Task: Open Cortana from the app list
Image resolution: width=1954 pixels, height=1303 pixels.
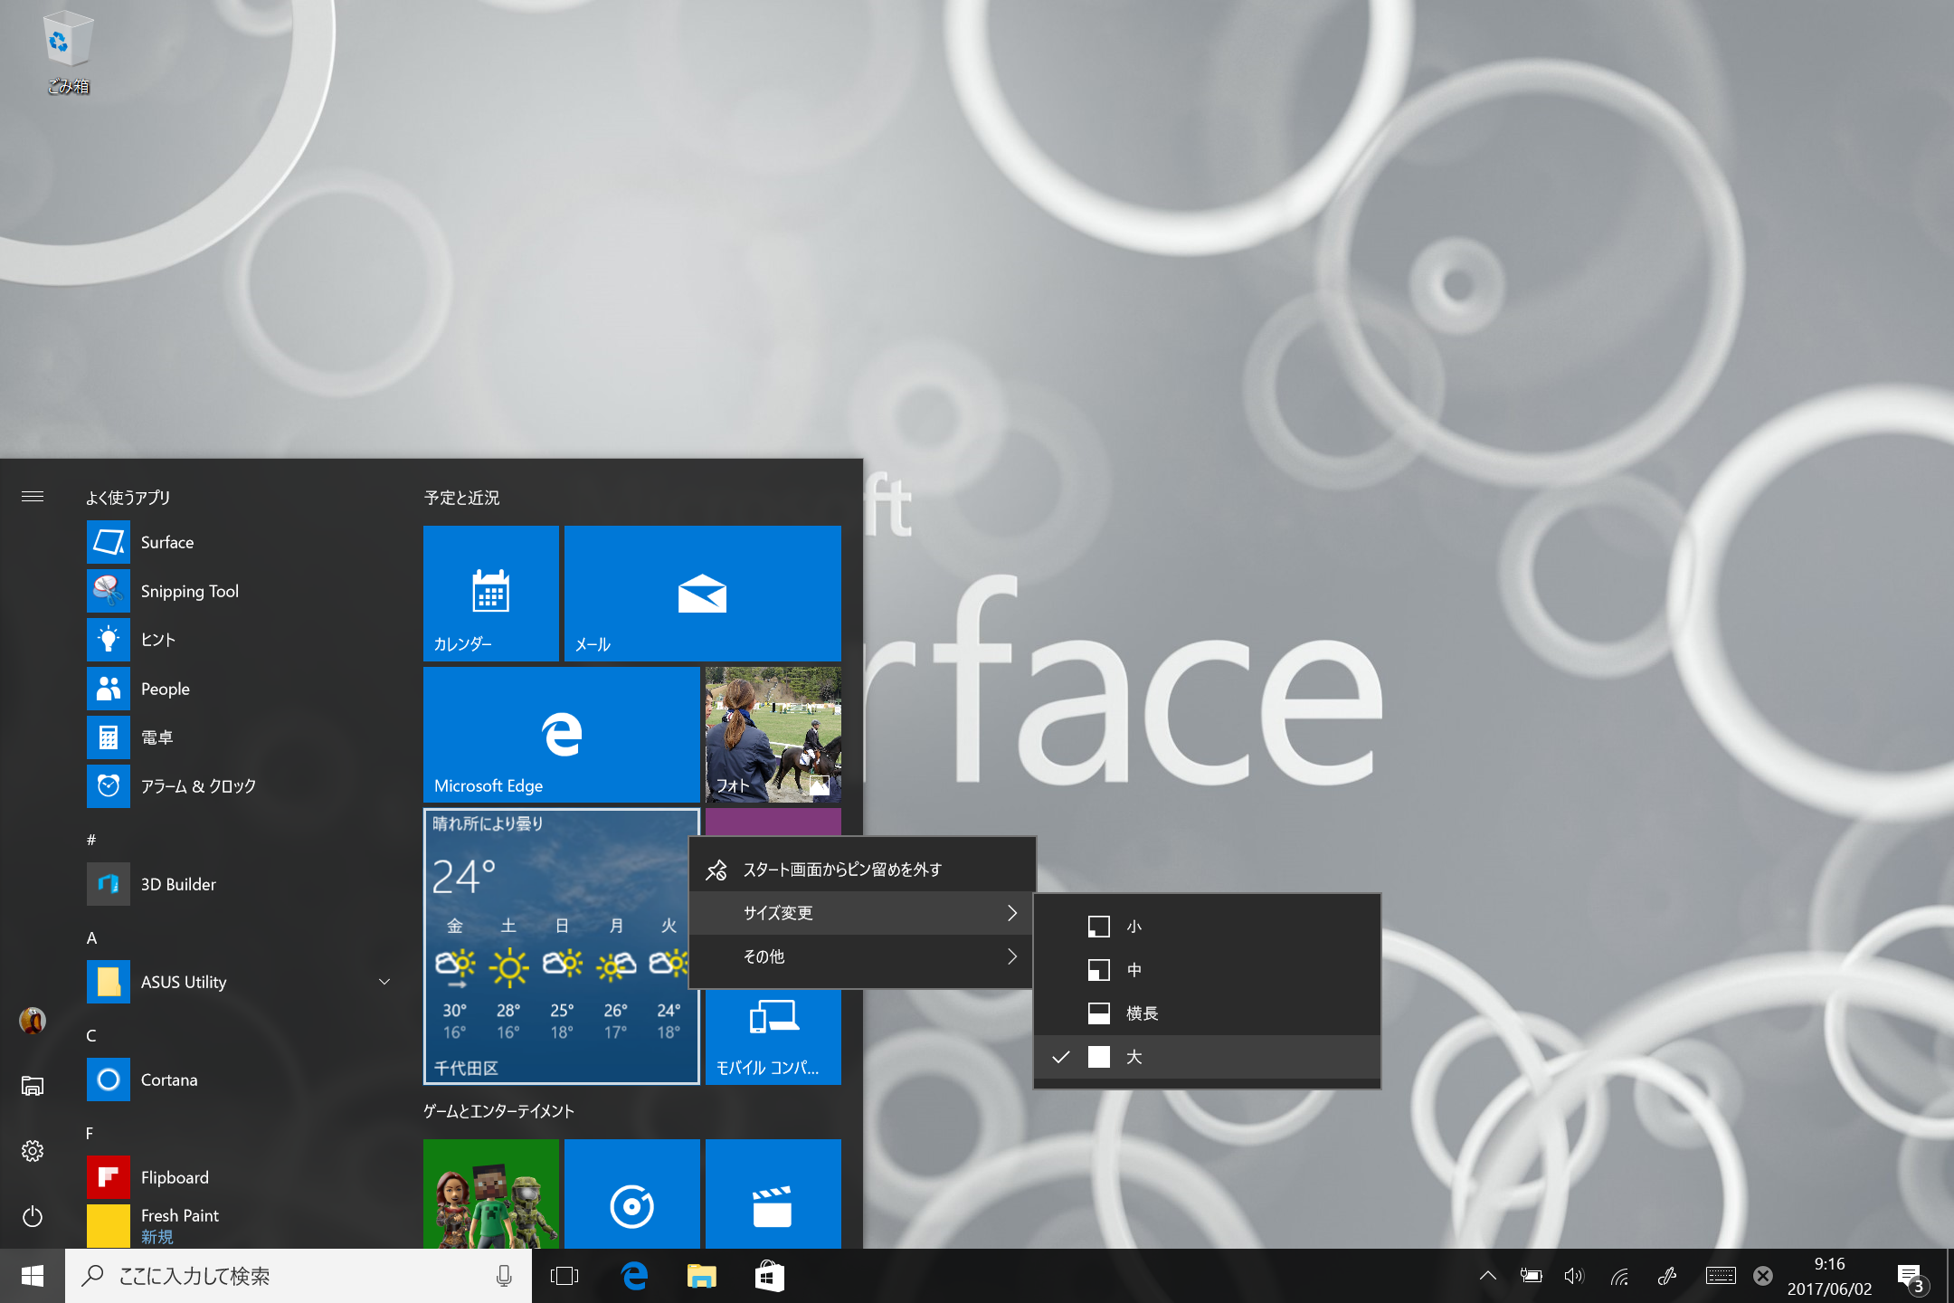Action: (x=168, y=1079)
